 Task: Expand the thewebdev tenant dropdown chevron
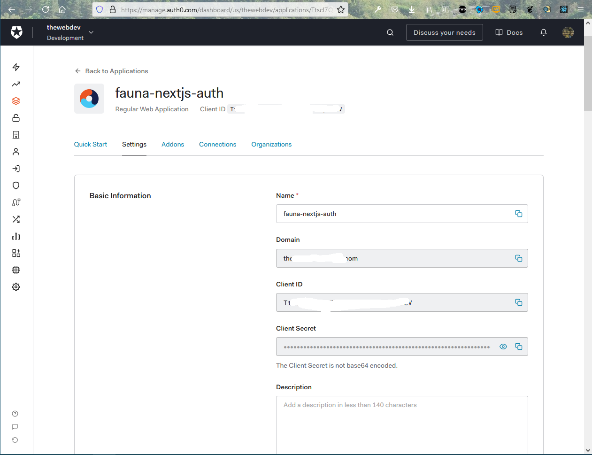click(x=91, y=32)
